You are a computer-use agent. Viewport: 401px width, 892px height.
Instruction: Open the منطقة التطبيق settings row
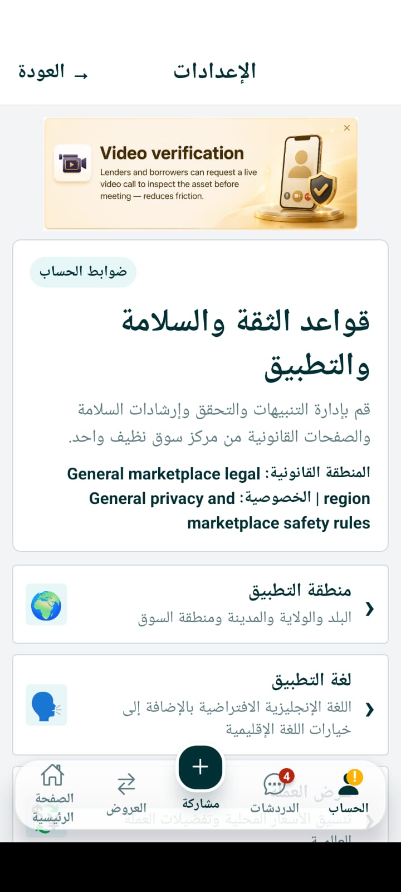click(200, 604)
